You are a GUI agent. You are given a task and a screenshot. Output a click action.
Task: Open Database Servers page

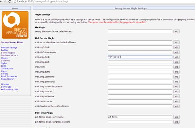[9, 55]
